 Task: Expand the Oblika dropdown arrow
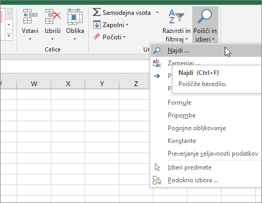(75, 39)
